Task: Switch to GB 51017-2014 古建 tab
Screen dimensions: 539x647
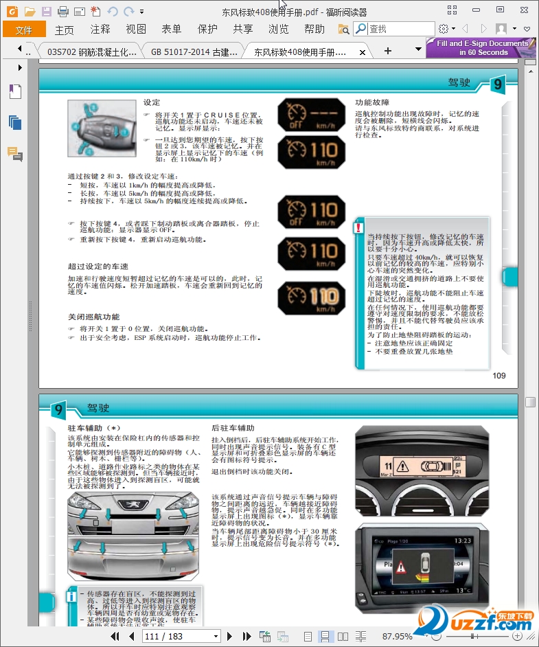Action: click(194, 52)
